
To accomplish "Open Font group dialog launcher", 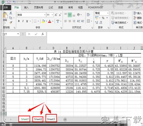I will [61, 28].
